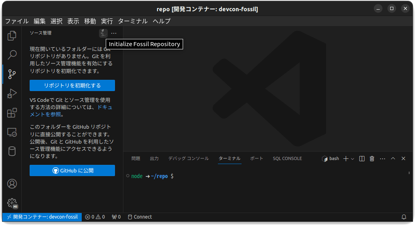
Task: Switch to the デバッグ コンソール tab
Action: point(188,158)
